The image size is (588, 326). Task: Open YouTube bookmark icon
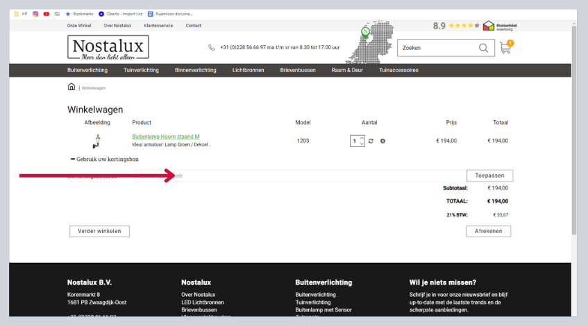pyautogui.click(x=46, y=13)
